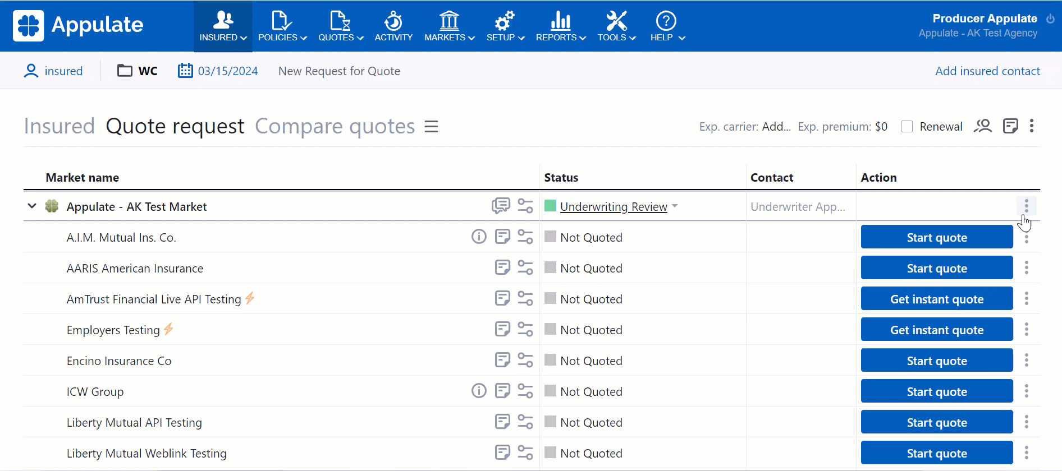
Task: Switch to the Compare quotes tab
Action: point(335,127)
